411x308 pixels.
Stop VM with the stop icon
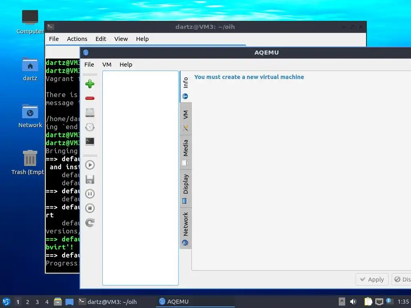(x=90, y=208)
